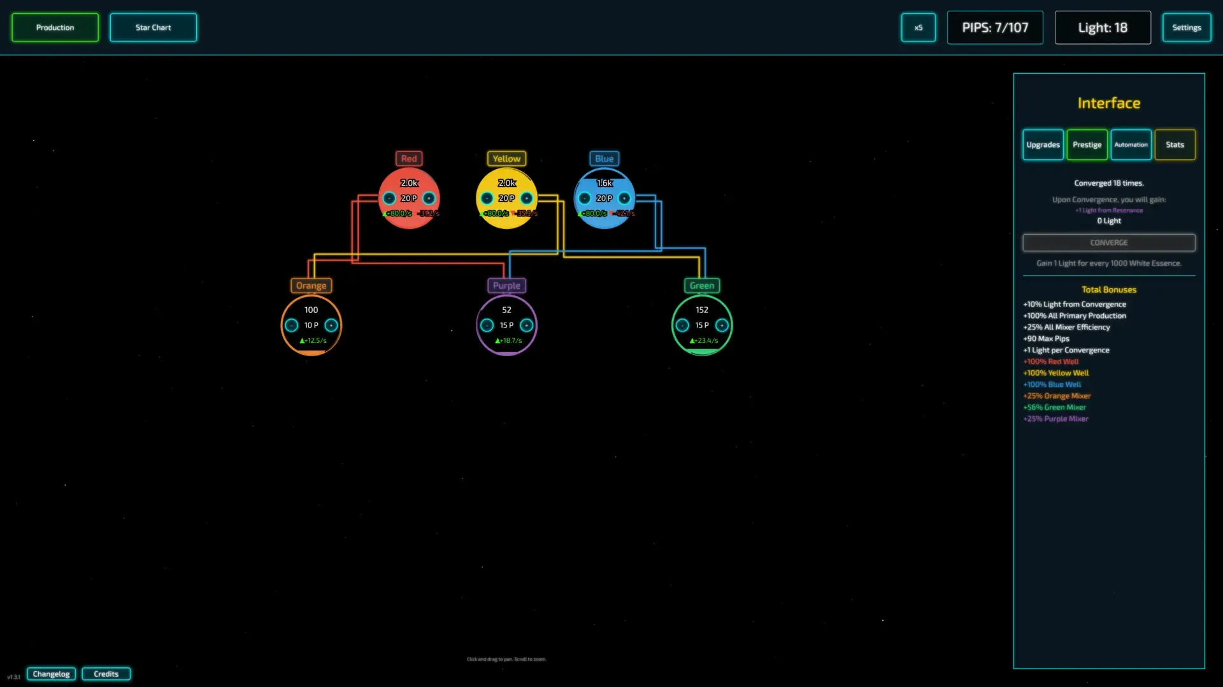The width and height of the screenshot is (1223, 687).
Task: Subtract a pip from Purple mixer
Action: (487, 326)
